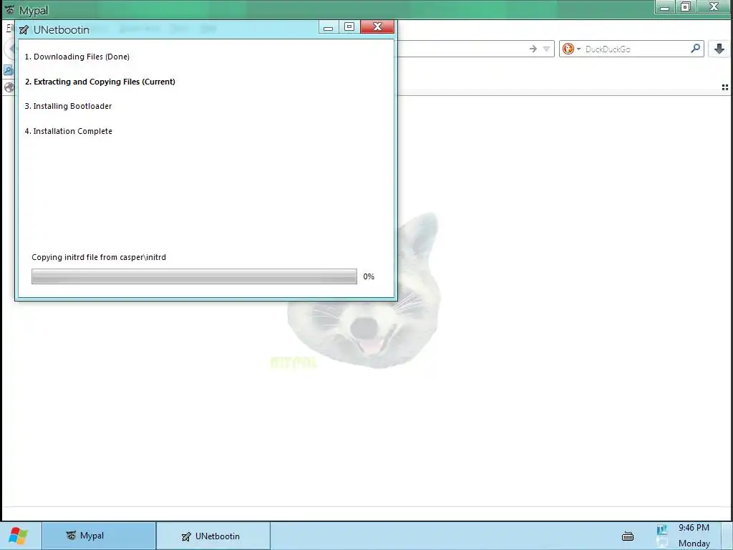Open the DuckDuckGo search engine selector

pos(571,49)
